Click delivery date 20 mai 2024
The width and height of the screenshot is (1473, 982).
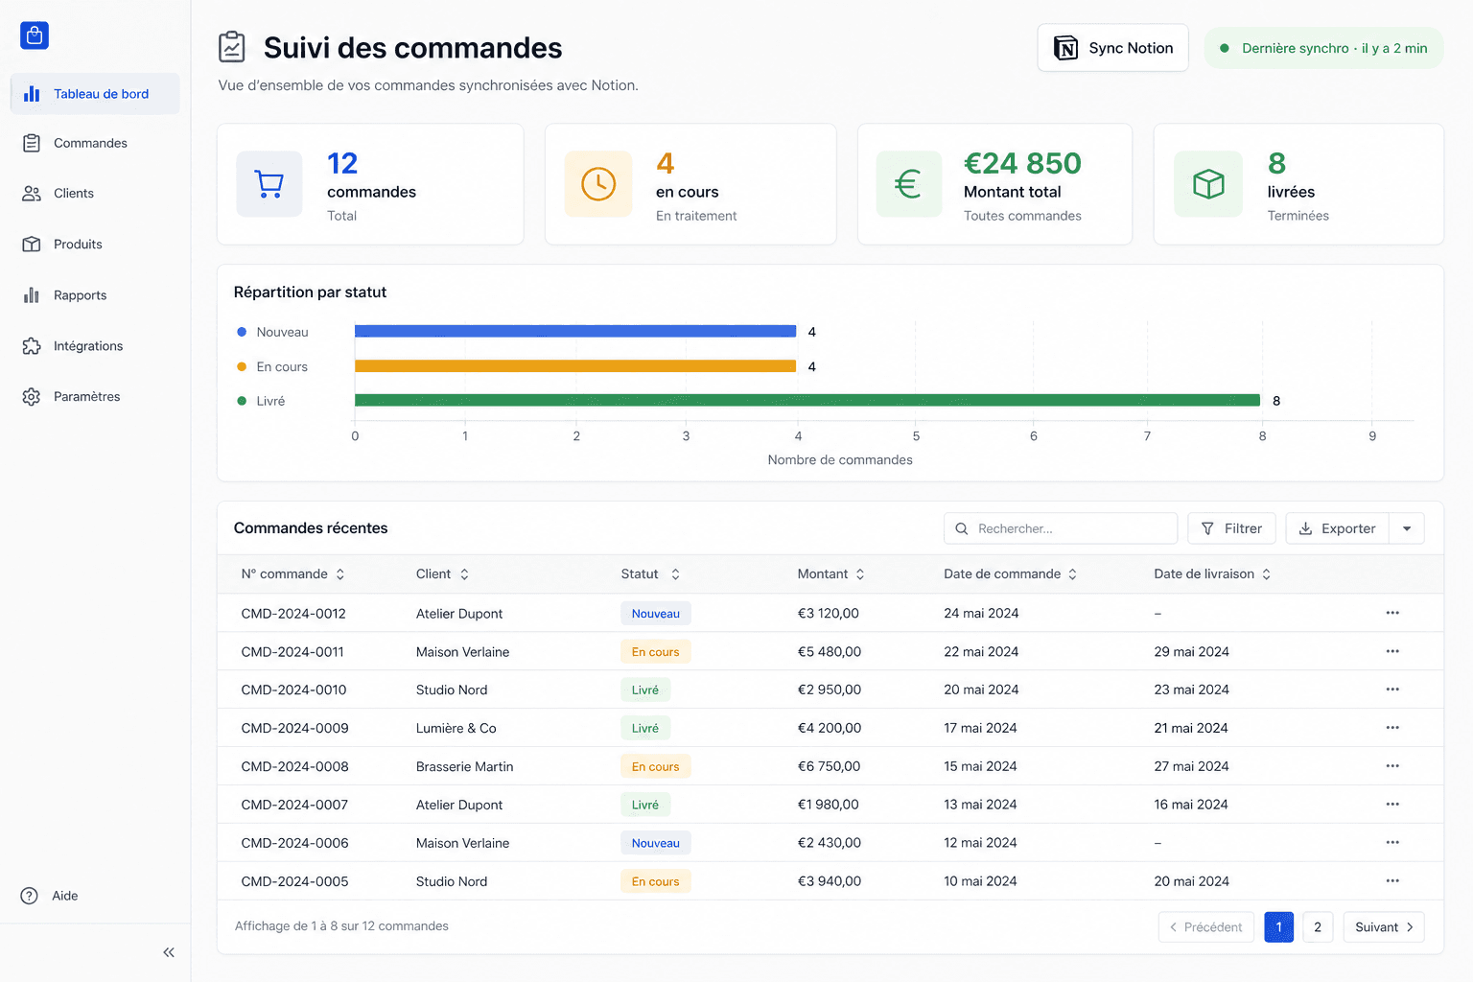[1191, 881]
